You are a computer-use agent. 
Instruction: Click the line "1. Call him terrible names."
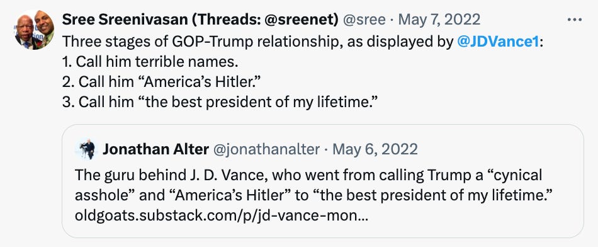150,62
